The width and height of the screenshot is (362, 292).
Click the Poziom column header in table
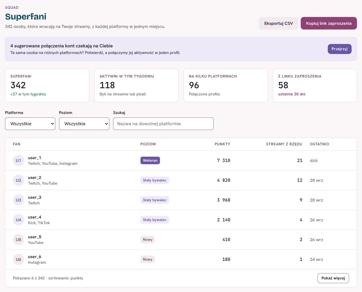tap(148, 144)
